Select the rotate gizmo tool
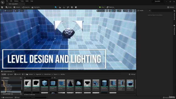176x99 pixels. (x=102, y=11)
